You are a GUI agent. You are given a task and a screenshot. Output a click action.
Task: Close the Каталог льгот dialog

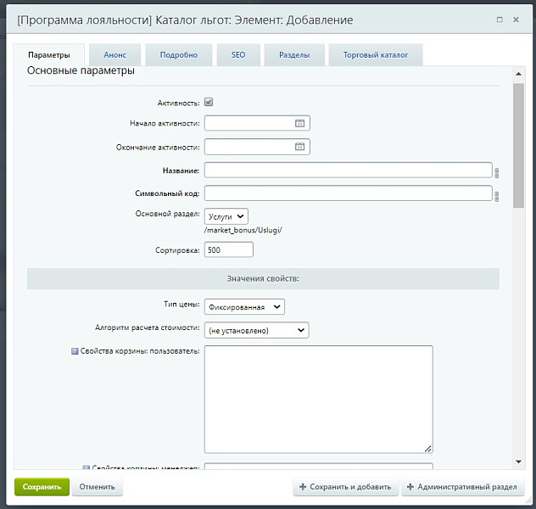point(516,20)
